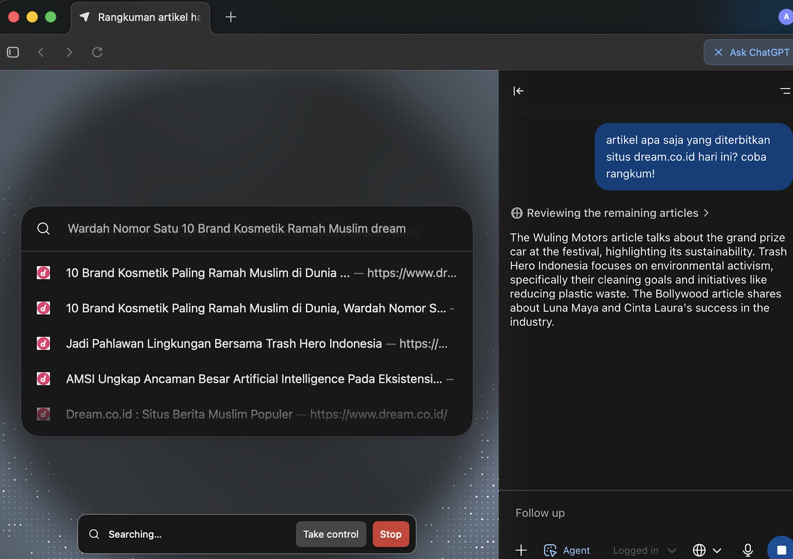793x559 pixels.
Task: Open the globe browsing options dropdown
Action: pyautogui.click(x=706, y=550)
